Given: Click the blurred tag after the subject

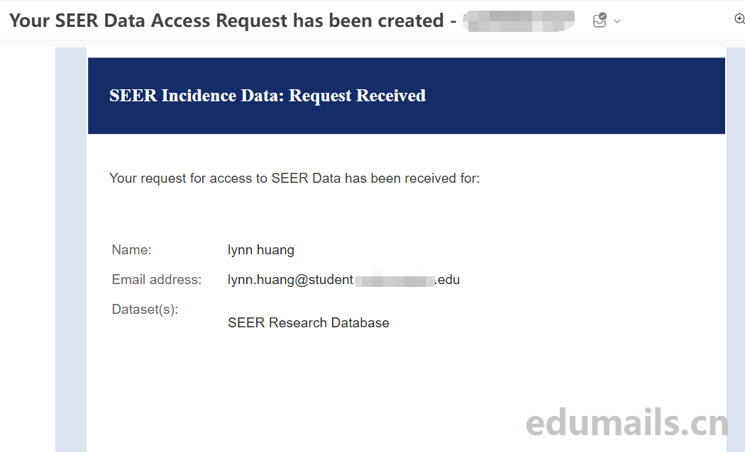Looking at the screenshot, I should point(519,21).
